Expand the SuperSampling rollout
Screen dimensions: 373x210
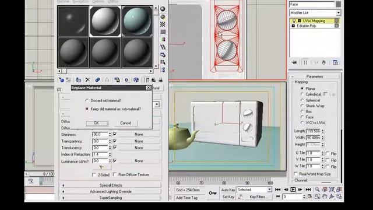click(111, 198)
